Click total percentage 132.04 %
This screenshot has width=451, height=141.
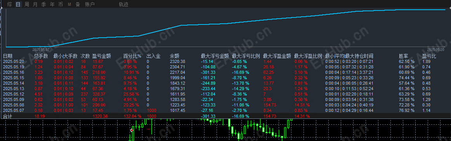click(132, 116)
